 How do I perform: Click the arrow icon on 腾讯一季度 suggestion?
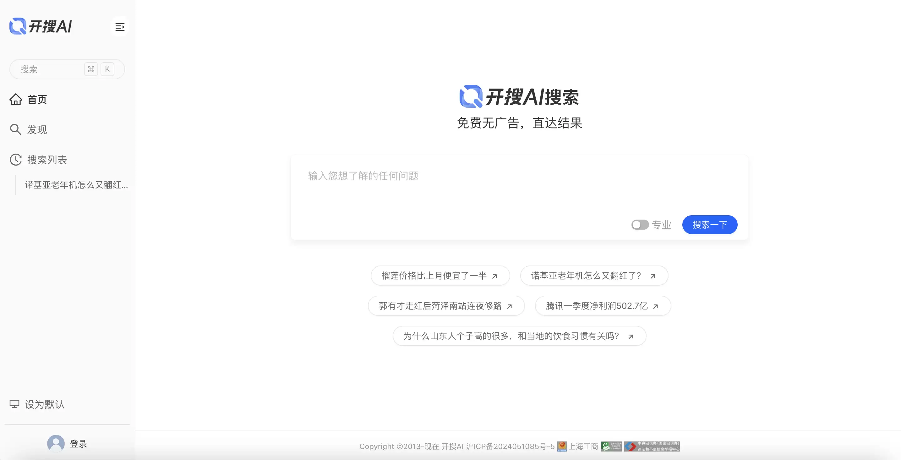655,306
